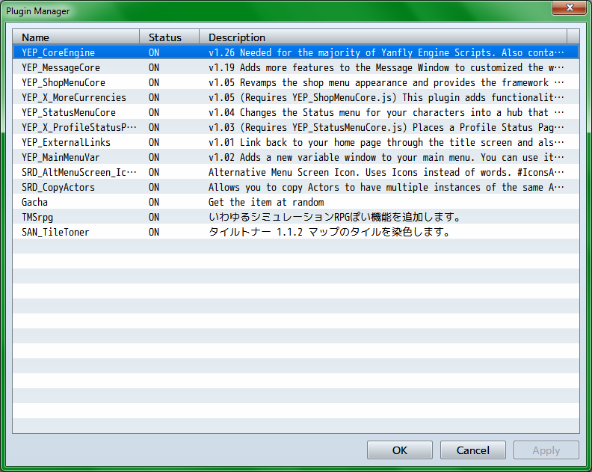Click the Cancel button
The image size is (592, 472).
coord(472,450)
